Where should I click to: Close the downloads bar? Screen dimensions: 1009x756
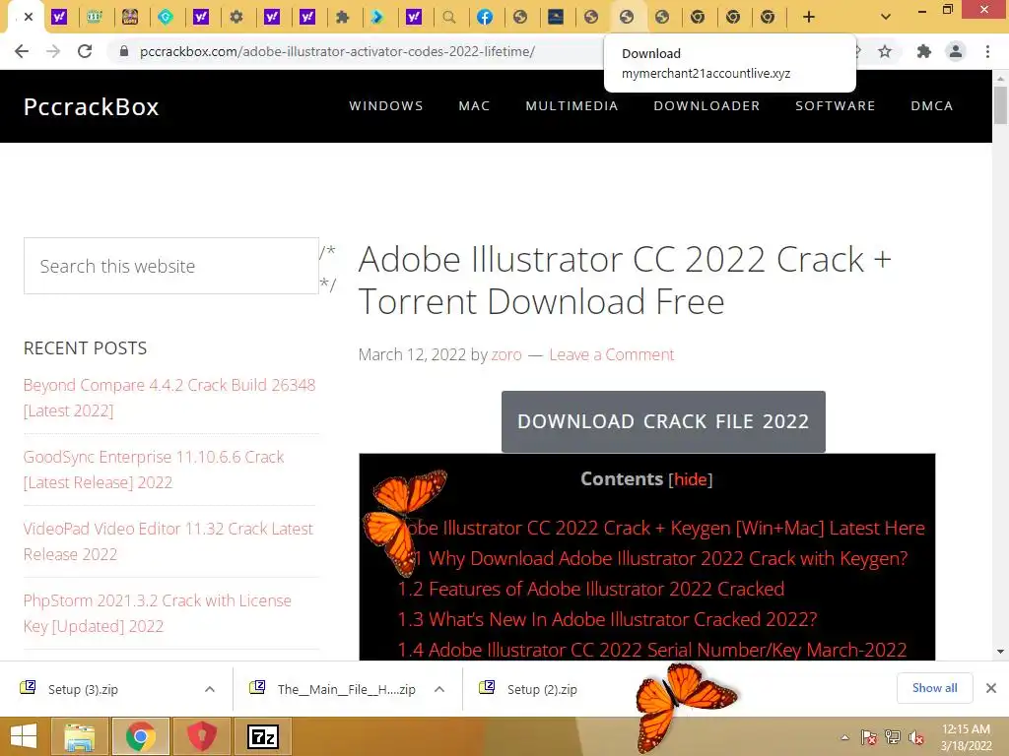[991, 688]
